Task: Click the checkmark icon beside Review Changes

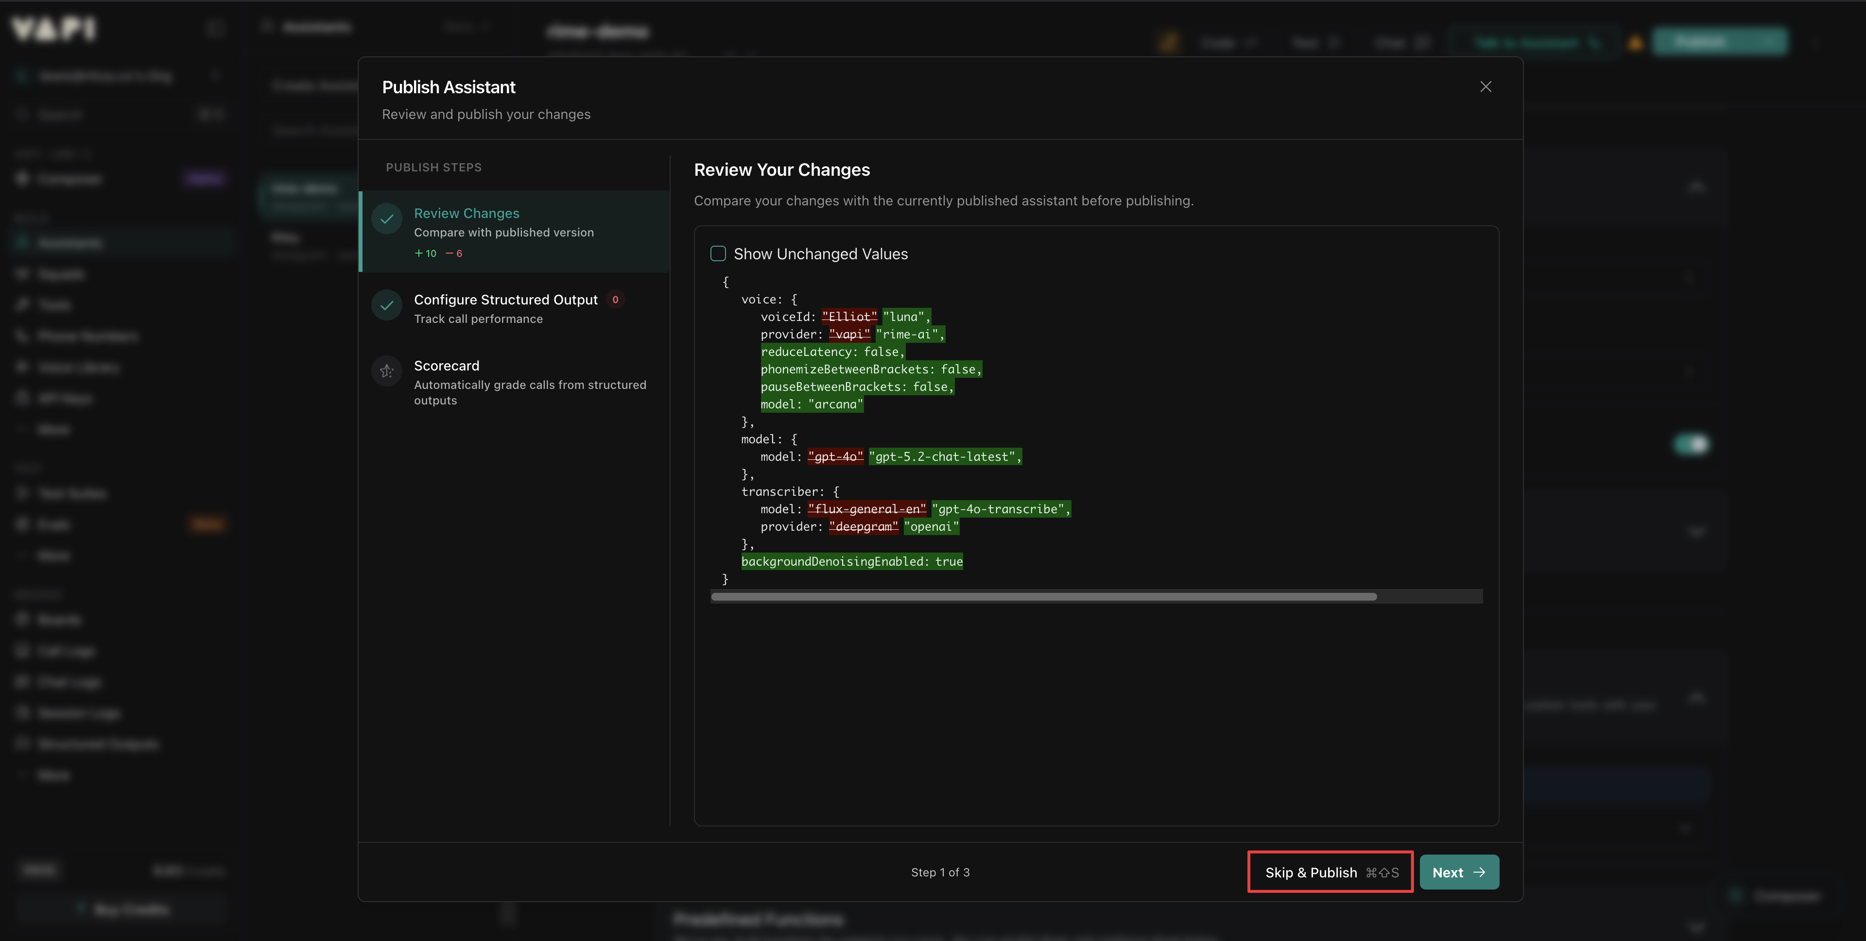Action: pyautogui.click(x=387, y=218)
